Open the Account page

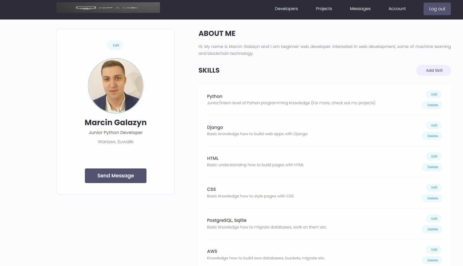(x=397, y=9)
